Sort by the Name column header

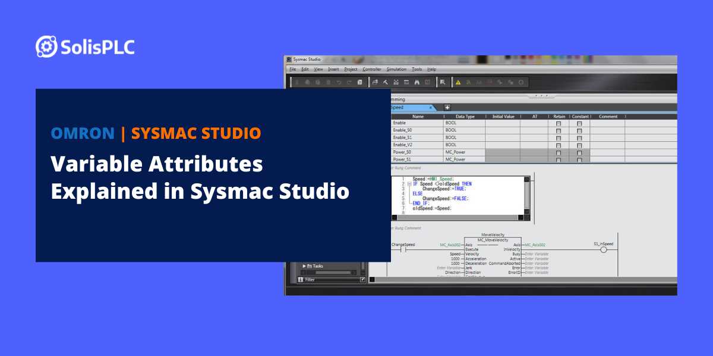[417, 116]
